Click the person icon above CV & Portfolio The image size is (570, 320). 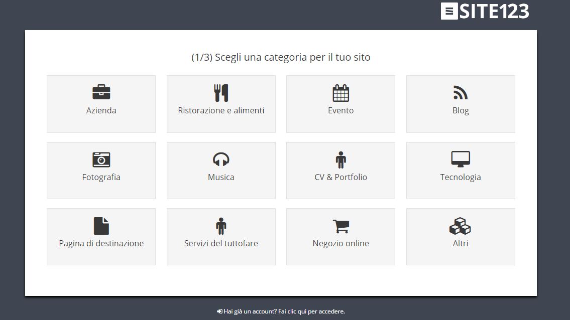pyautogui.click(x=340, y=159)
